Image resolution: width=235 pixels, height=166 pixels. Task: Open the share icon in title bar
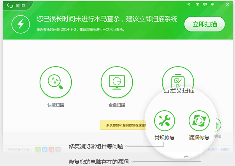(x=189, y=4)
